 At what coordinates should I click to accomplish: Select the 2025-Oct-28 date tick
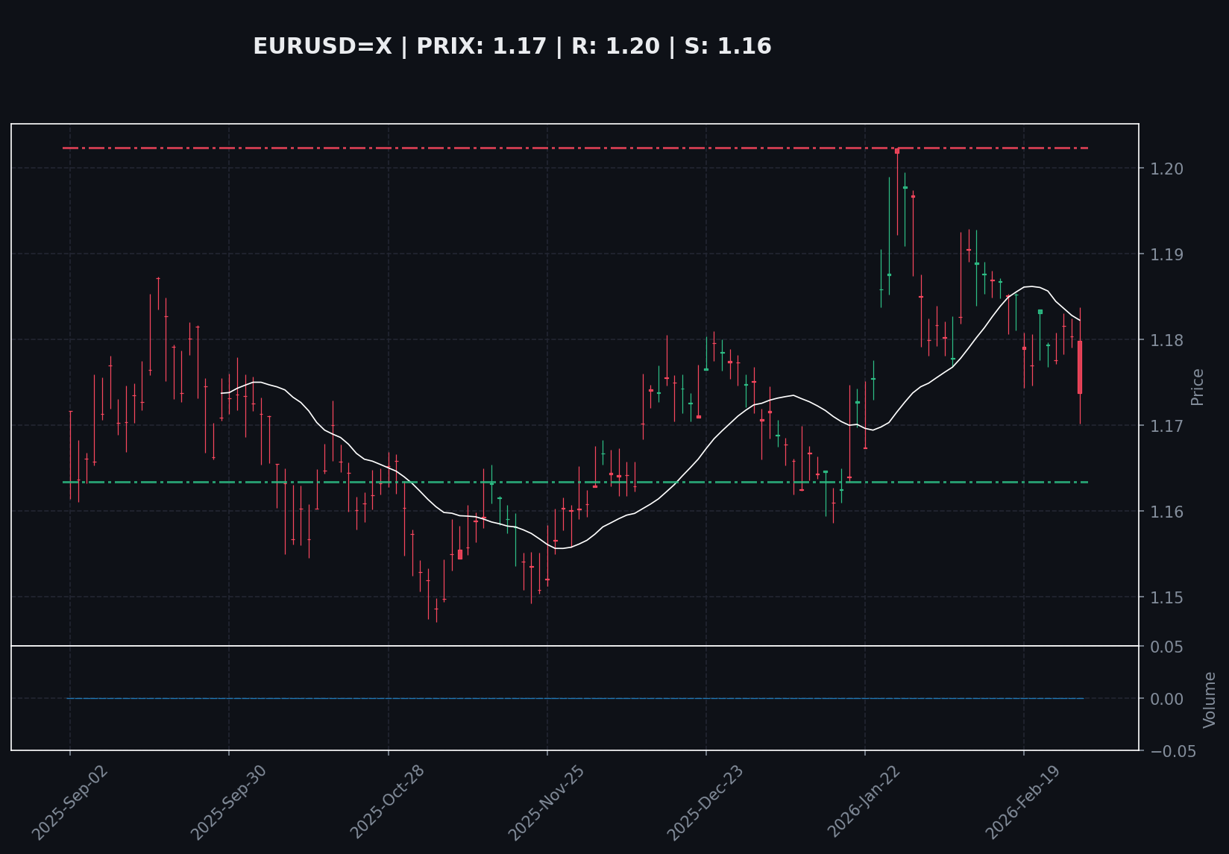coord(389,802)
